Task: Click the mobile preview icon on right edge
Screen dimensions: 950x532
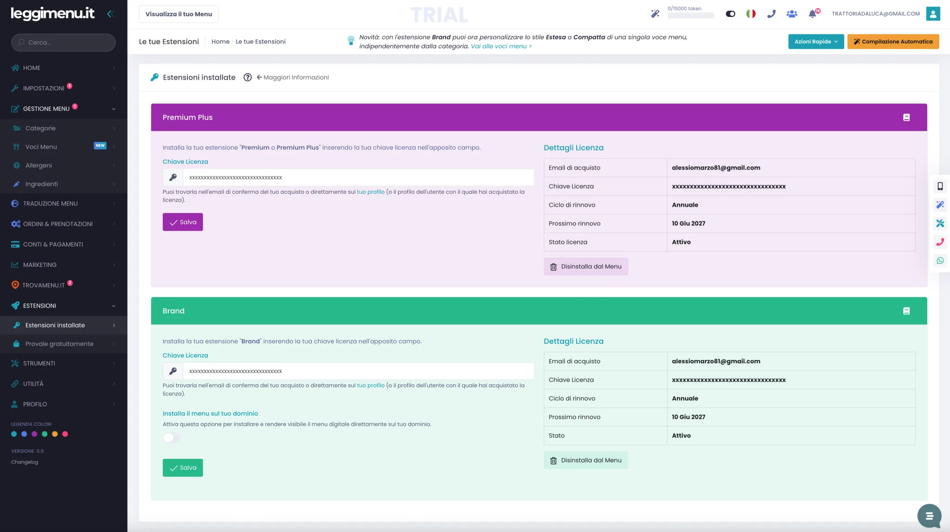Action: click(x=940, y=186)
